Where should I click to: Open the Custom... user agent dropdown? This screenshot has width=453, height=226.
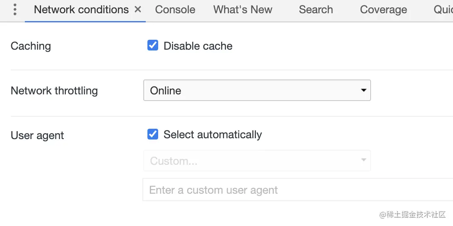pos(257,161)
